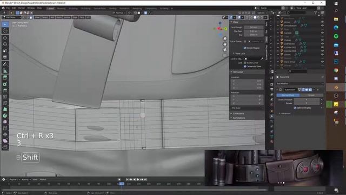Open the Modifier properties wrench tab

[272, 116]
